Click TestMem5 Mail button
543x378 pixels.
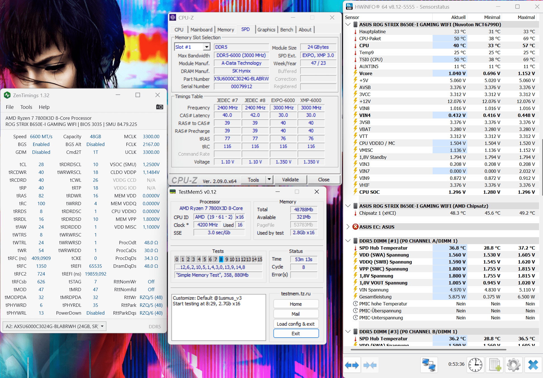(x=296, y=314)
